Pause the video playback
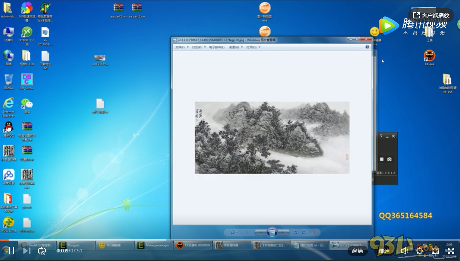The image size is (460, 261). tap(11, 251)
